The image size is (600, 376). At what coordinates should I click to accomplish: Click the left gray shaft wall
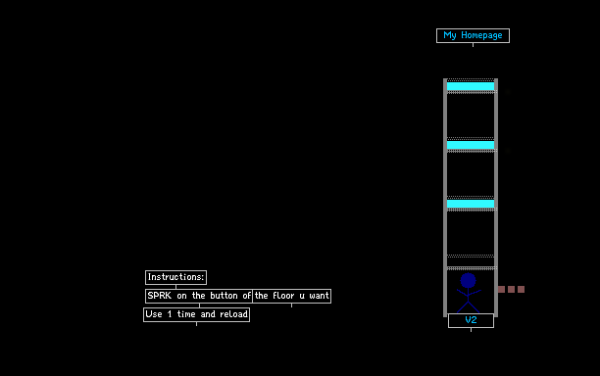(x=445, y=198)
